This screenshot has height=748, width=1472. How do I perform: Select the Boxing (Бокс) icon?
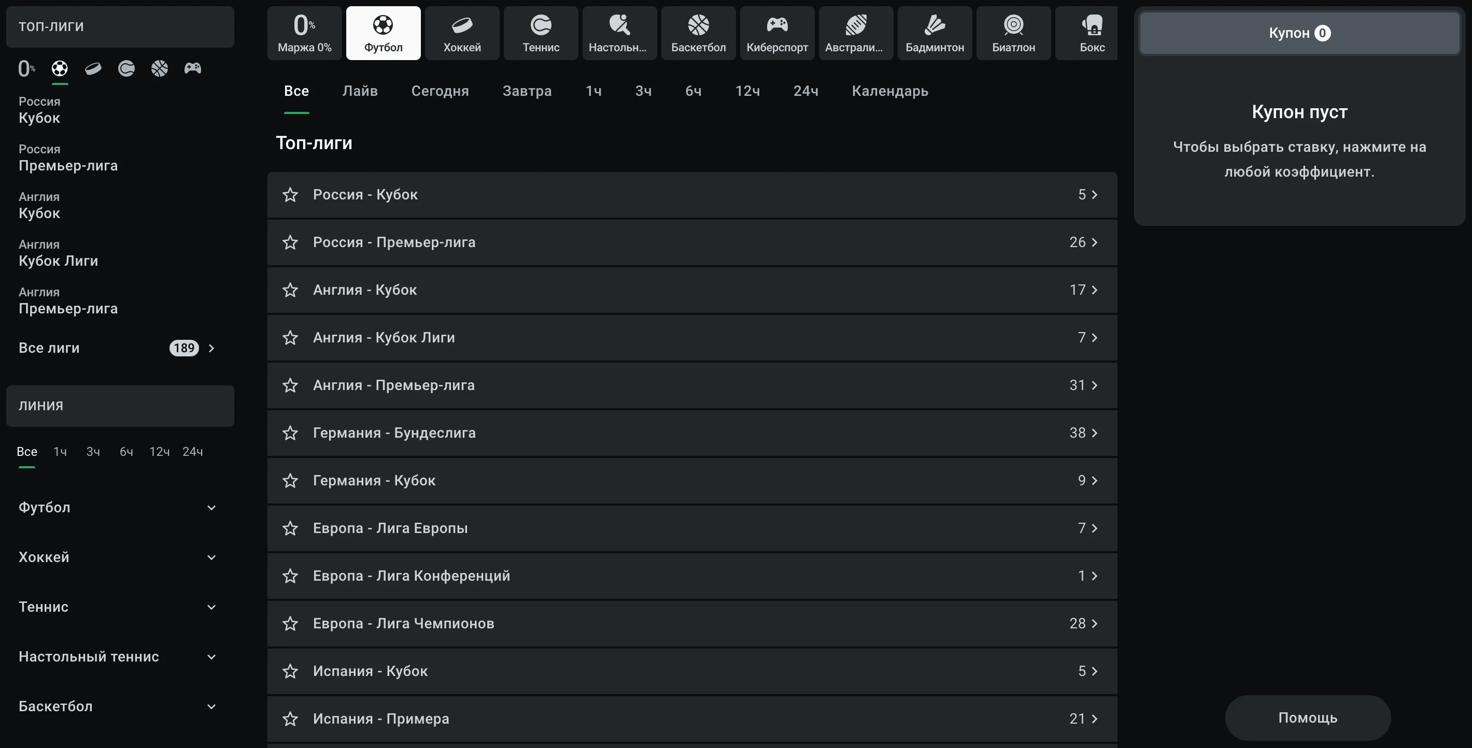[1091, 33]
